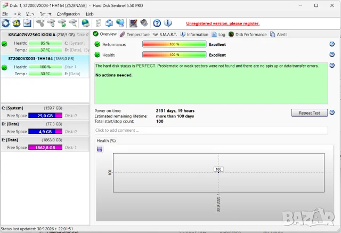Click D: free space 4,9 GB bar
The height and width of the screenshot is (233, 341).
click(x=45, y=131)
